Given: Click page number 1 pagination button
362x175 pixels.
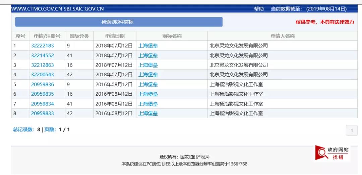Looking at the screenshot, I should pos(351,130).
